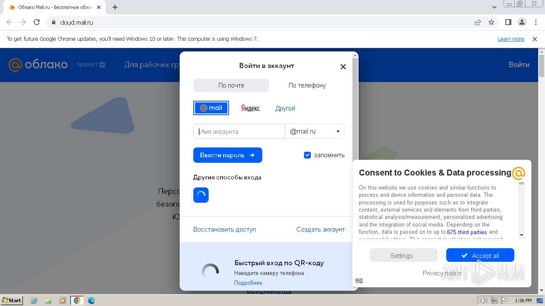Open Восстановить доступ link
The width and height of the screenshot is (545, 306).
[224, 229]
